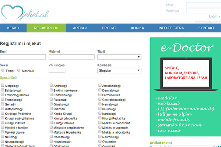Click the KONTAKT navigation item
Image resolution: width=221 pixels, height=147 pixels.
pos(206,28)
